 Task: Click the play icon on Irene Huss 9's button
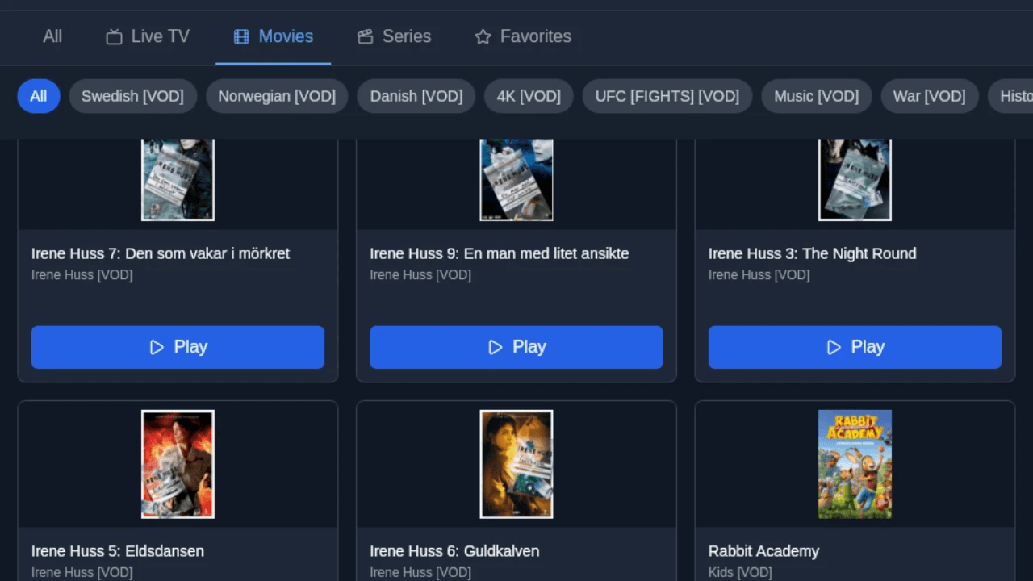495,347
